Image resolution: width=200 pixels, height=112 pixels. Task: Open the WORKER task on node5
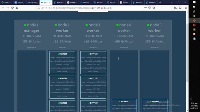click(155, 105)
